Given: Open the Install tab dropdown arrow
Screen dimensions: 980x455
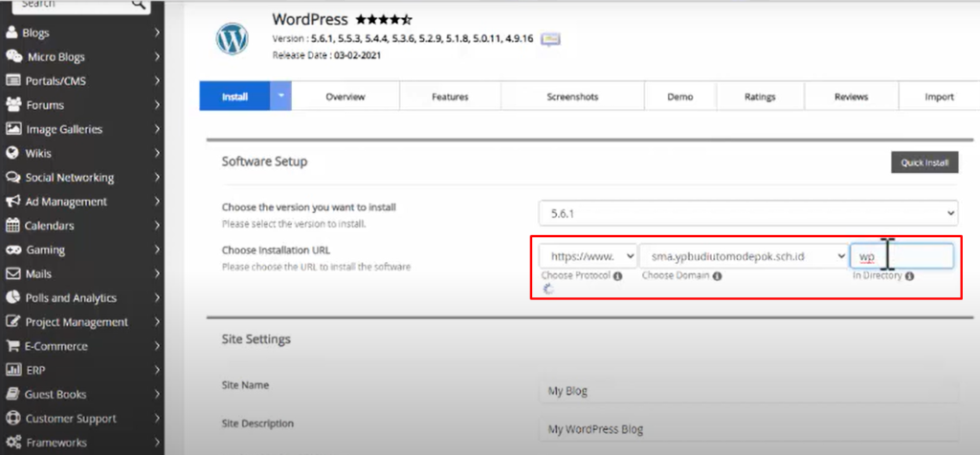Looking at the screenshot, I should [x=281, y=97].
